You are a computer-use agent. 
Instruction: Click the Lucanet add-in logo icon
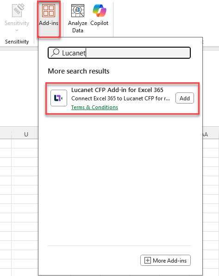[59, 98]
